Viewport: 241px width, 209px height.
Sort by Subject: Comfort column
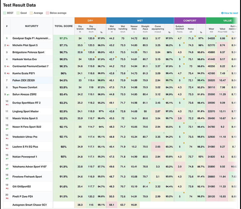tap(180, 29)
